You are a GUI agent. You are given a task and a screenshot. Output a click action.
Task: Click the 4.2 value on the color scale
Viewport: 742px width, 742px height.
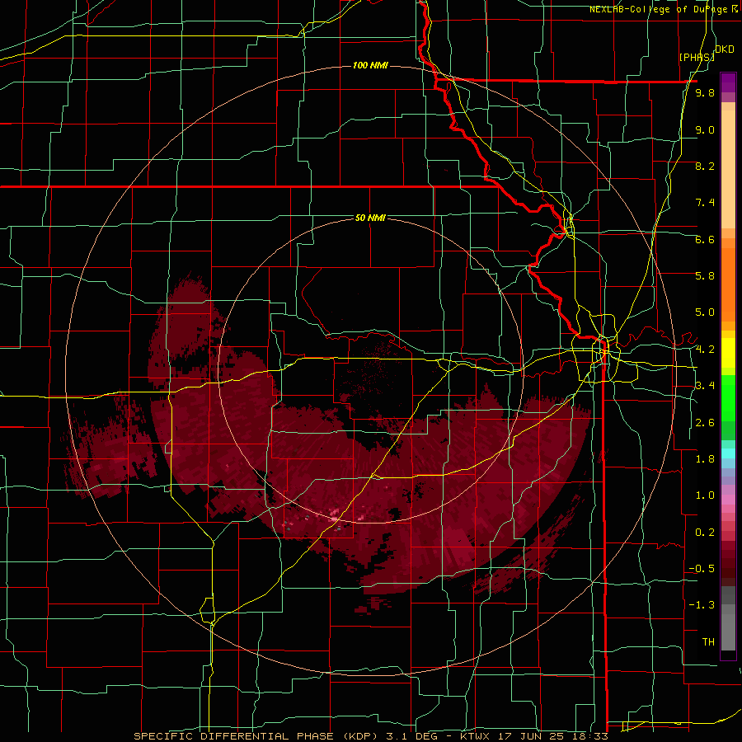pyautogui.click(x=705, y=350)
